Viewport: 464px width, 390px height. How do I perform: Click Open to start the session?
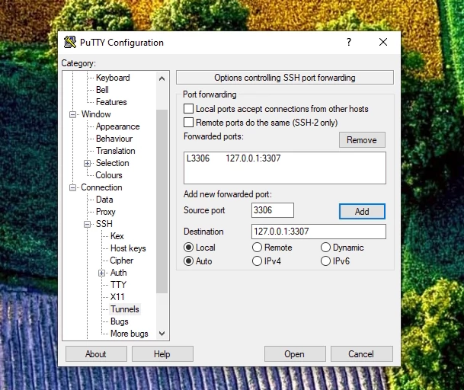[295, 354]
